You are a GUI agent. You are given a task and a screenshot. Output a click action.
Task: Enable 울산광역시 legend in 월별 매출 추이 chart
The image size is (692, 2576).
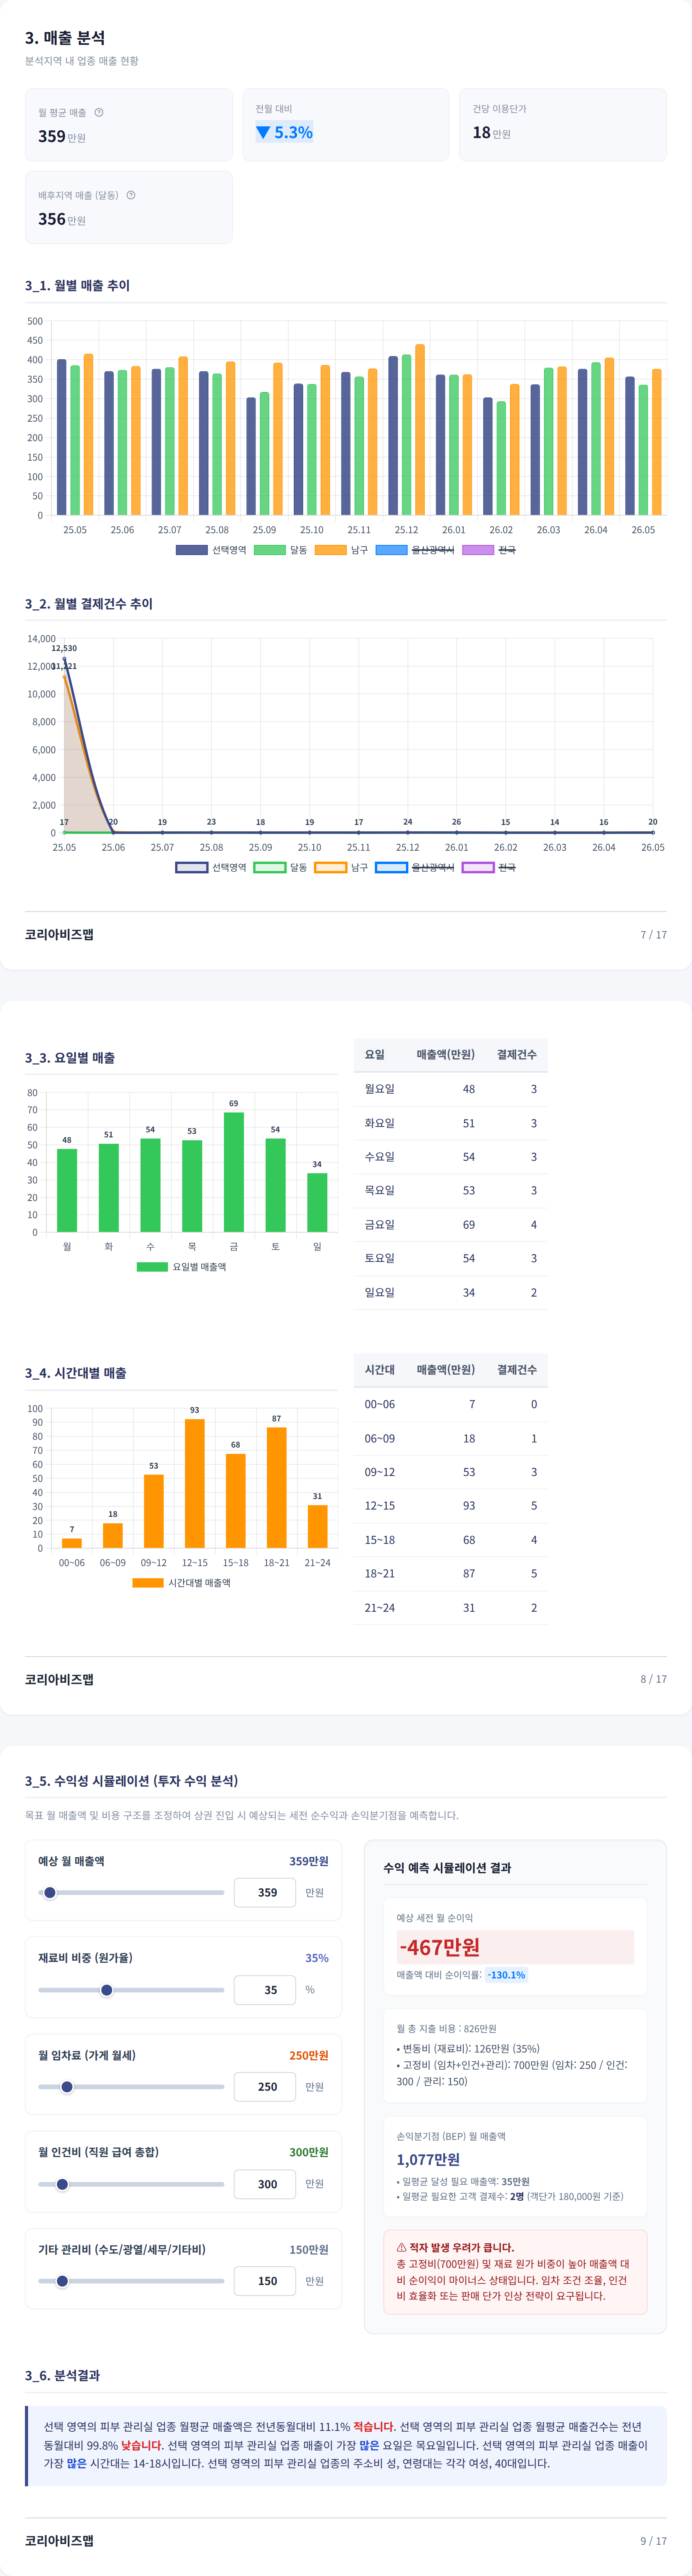(415, 550)
